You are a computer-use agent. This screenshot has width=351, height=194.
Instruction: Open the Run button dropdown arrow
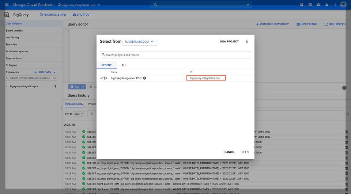tap(84, 87)
